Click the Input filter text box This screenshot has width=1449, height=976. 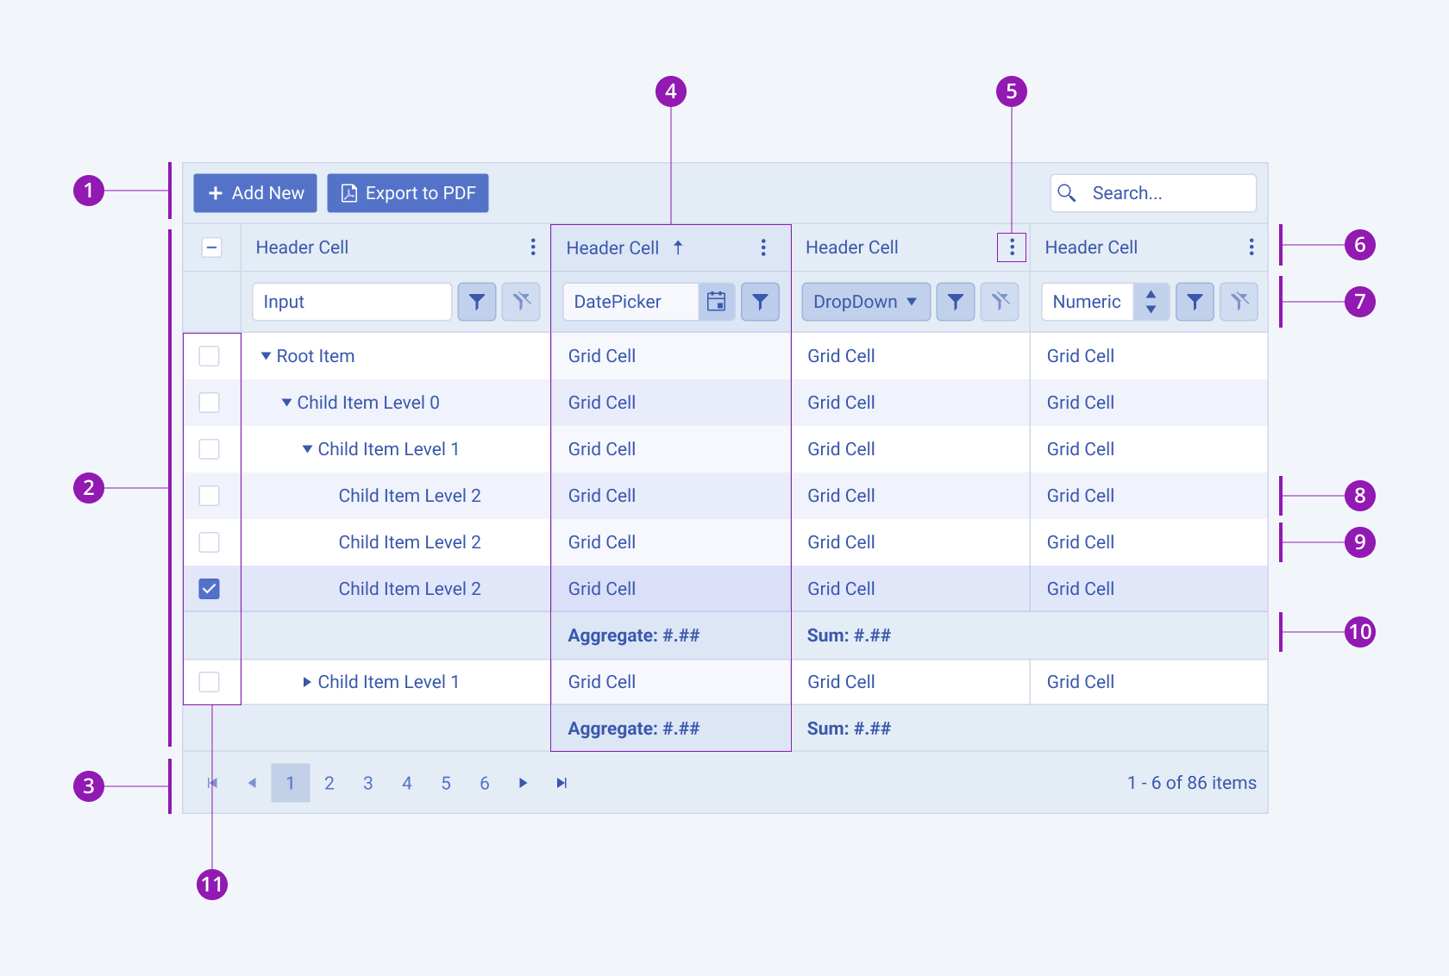coord(352,302)
